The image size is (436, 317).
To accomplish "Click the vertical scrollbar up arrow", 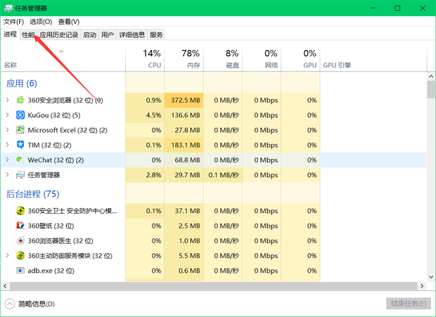I will (431, 76).
